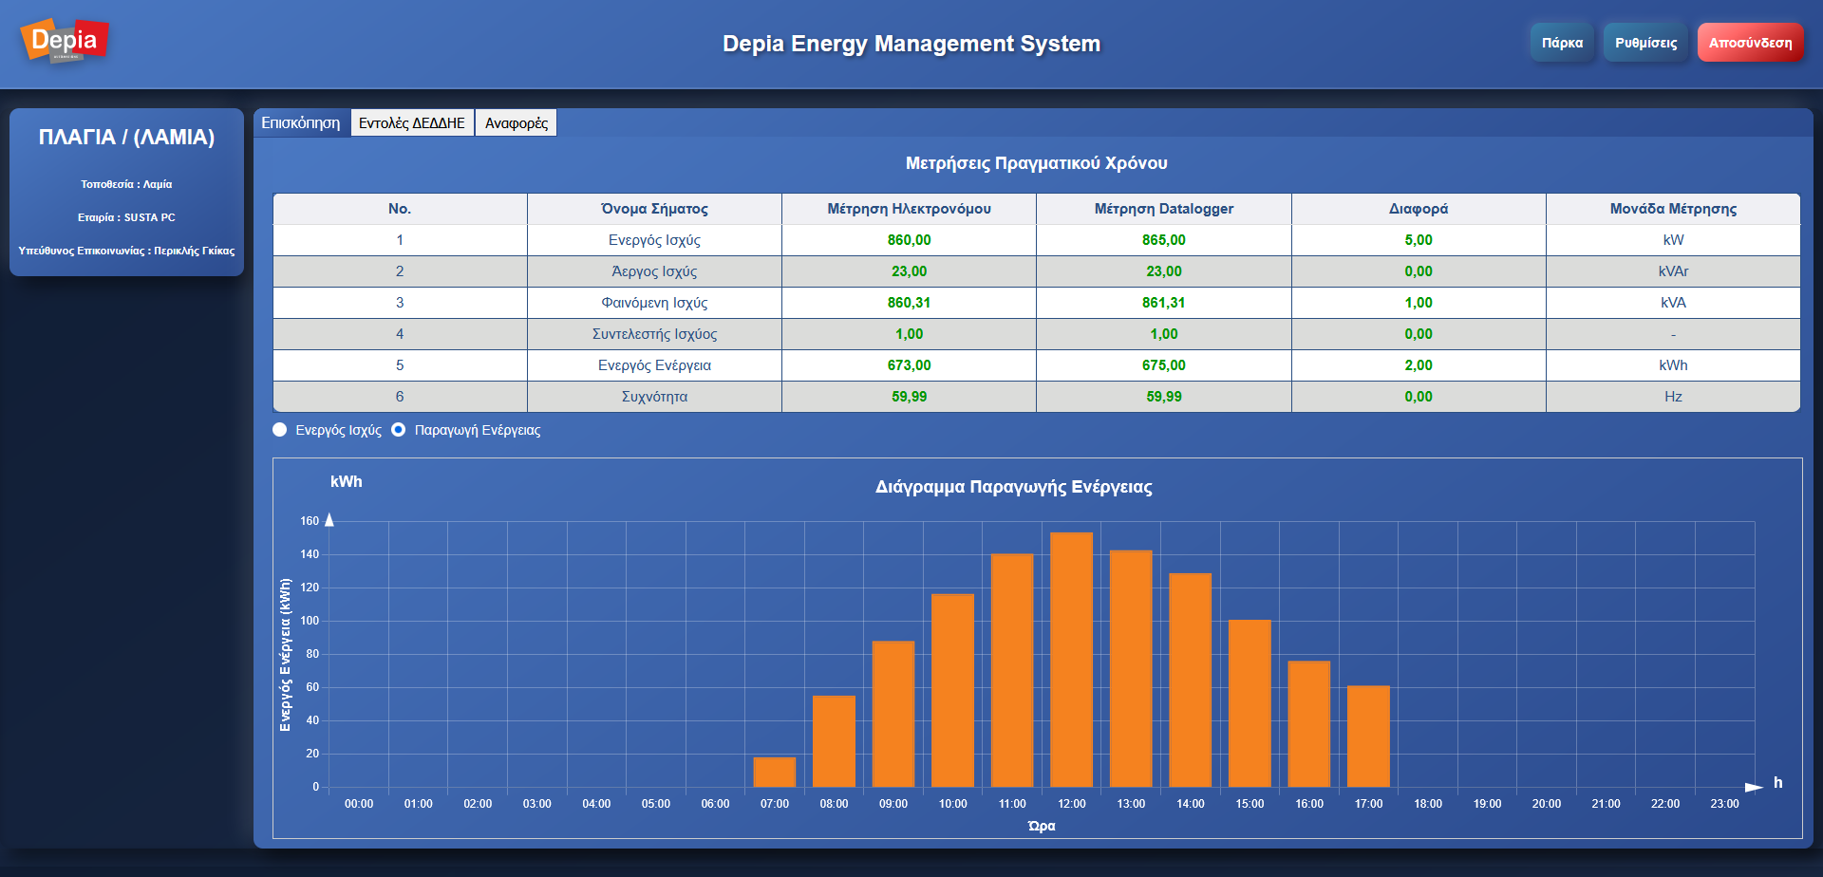This screenshot has height=877, width=1823.
Task: Switch to Επισκόπηση tab
Action: pos(301,122)
